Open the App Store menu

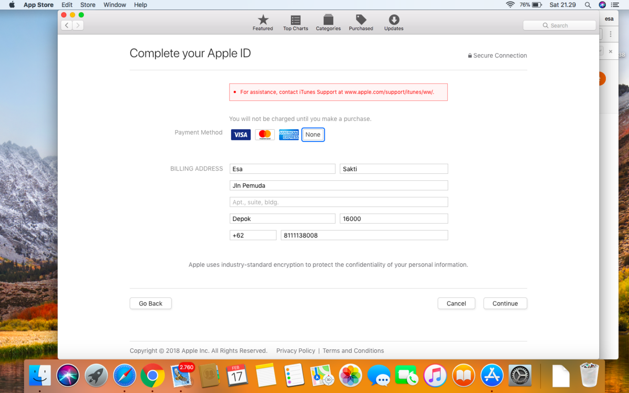[x=39, y=5]
